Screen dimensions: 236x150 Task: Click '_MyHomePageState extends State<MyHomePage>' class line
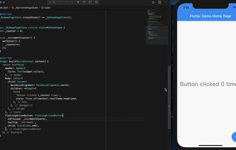coord(33,28)
